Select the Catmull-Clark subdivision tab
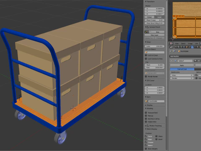 (182, 69)
